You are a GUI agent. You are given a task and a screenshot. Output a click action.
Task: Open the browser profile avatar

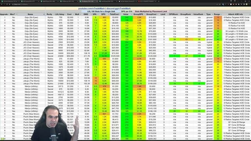click(x=247, y=4)
